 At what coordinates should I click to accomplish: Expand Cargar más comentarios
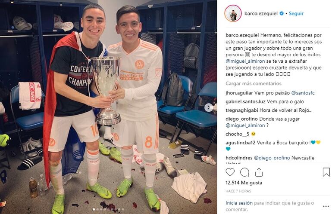[254, 83]
